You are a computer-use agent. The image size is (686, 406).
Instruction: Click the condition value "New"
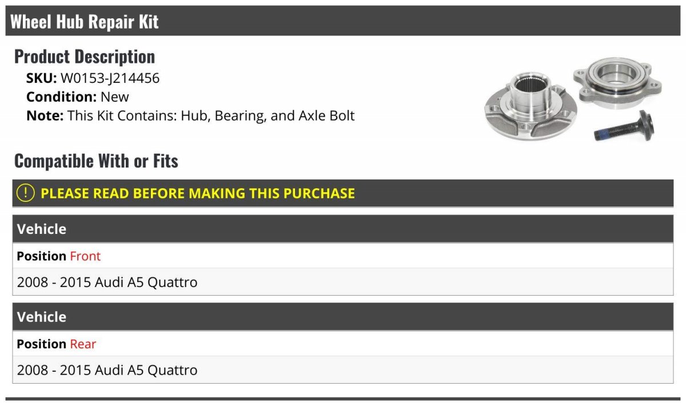(x=115, y=97)
